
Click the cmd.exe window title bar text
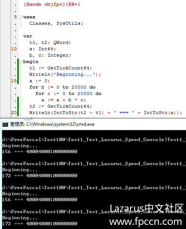pos(52,124)
